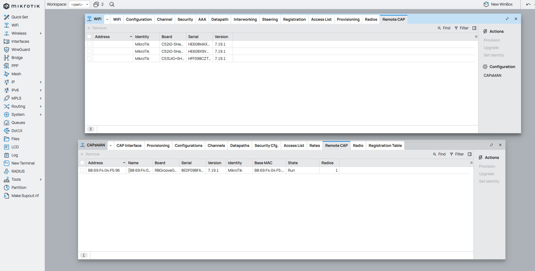Click the Find icon in WiFi window
This screenshot has height=271, width=535.
coord(439,28)
